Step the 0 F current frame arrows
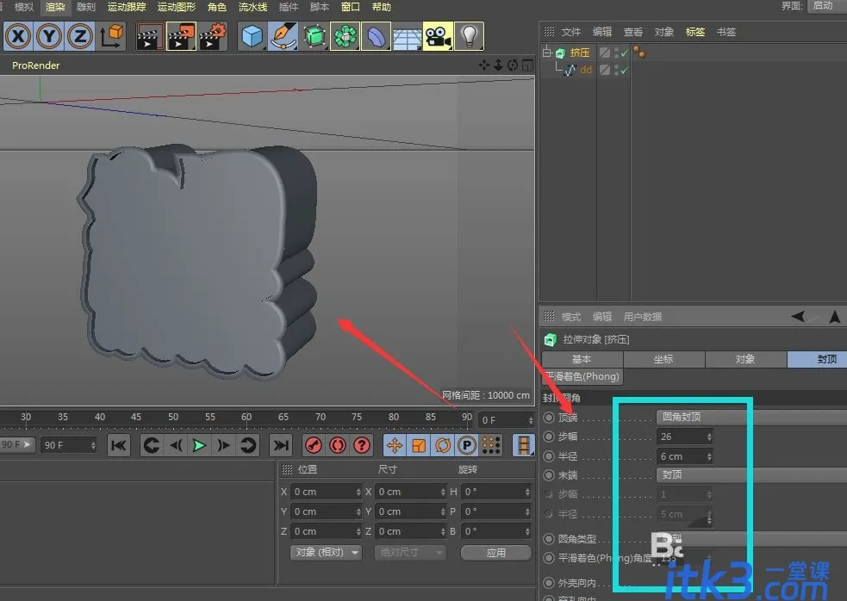This screenshot has height=601, width=847. (531, 420)
